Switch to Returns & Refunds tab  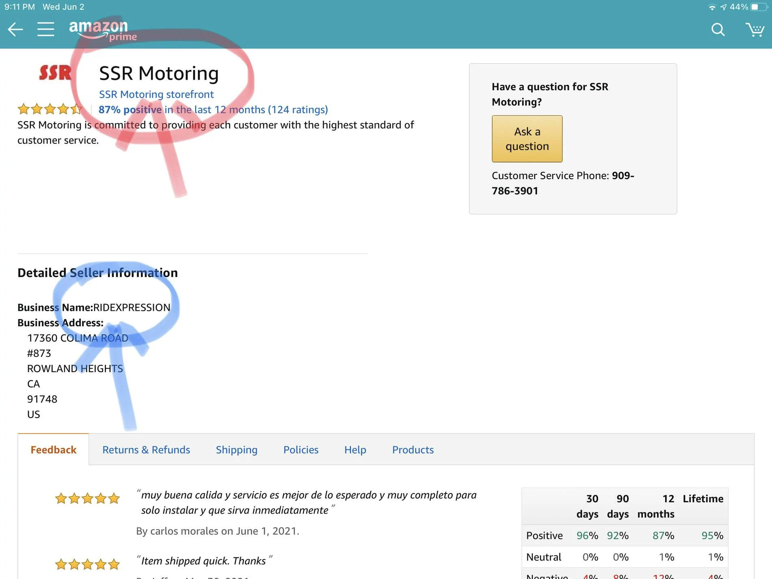[x=146, y=450]
